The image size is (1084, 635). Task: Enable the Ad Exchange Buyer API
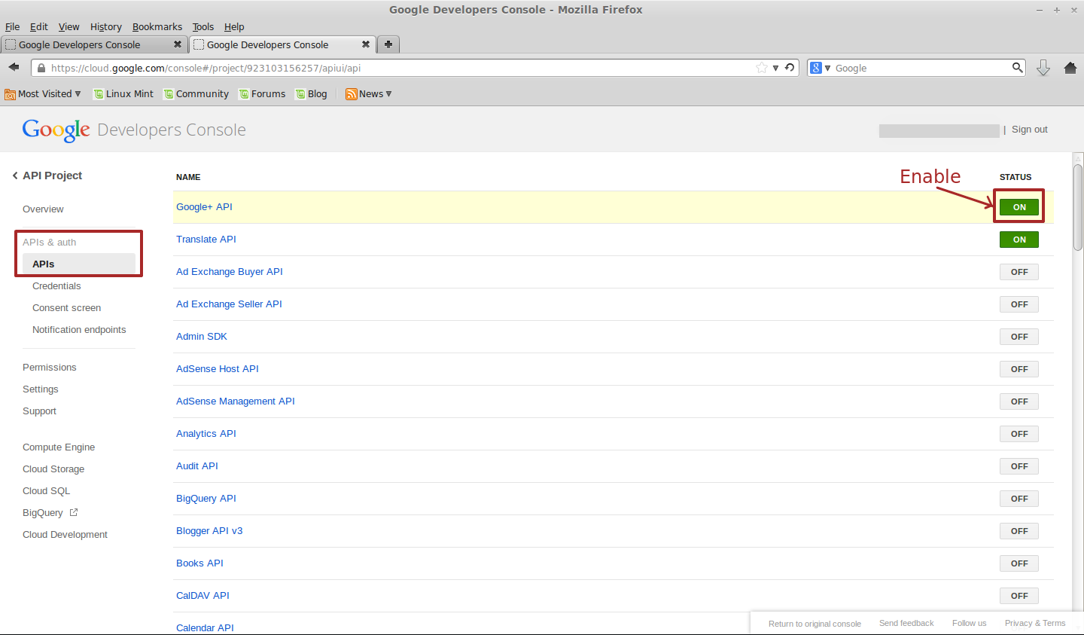[1019, 272]
